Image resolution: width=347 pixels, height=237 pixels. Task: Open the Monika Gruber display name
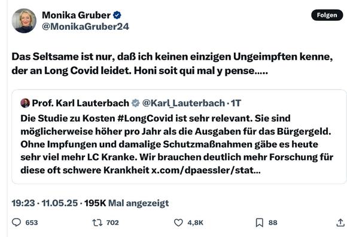tap(77, 16)
